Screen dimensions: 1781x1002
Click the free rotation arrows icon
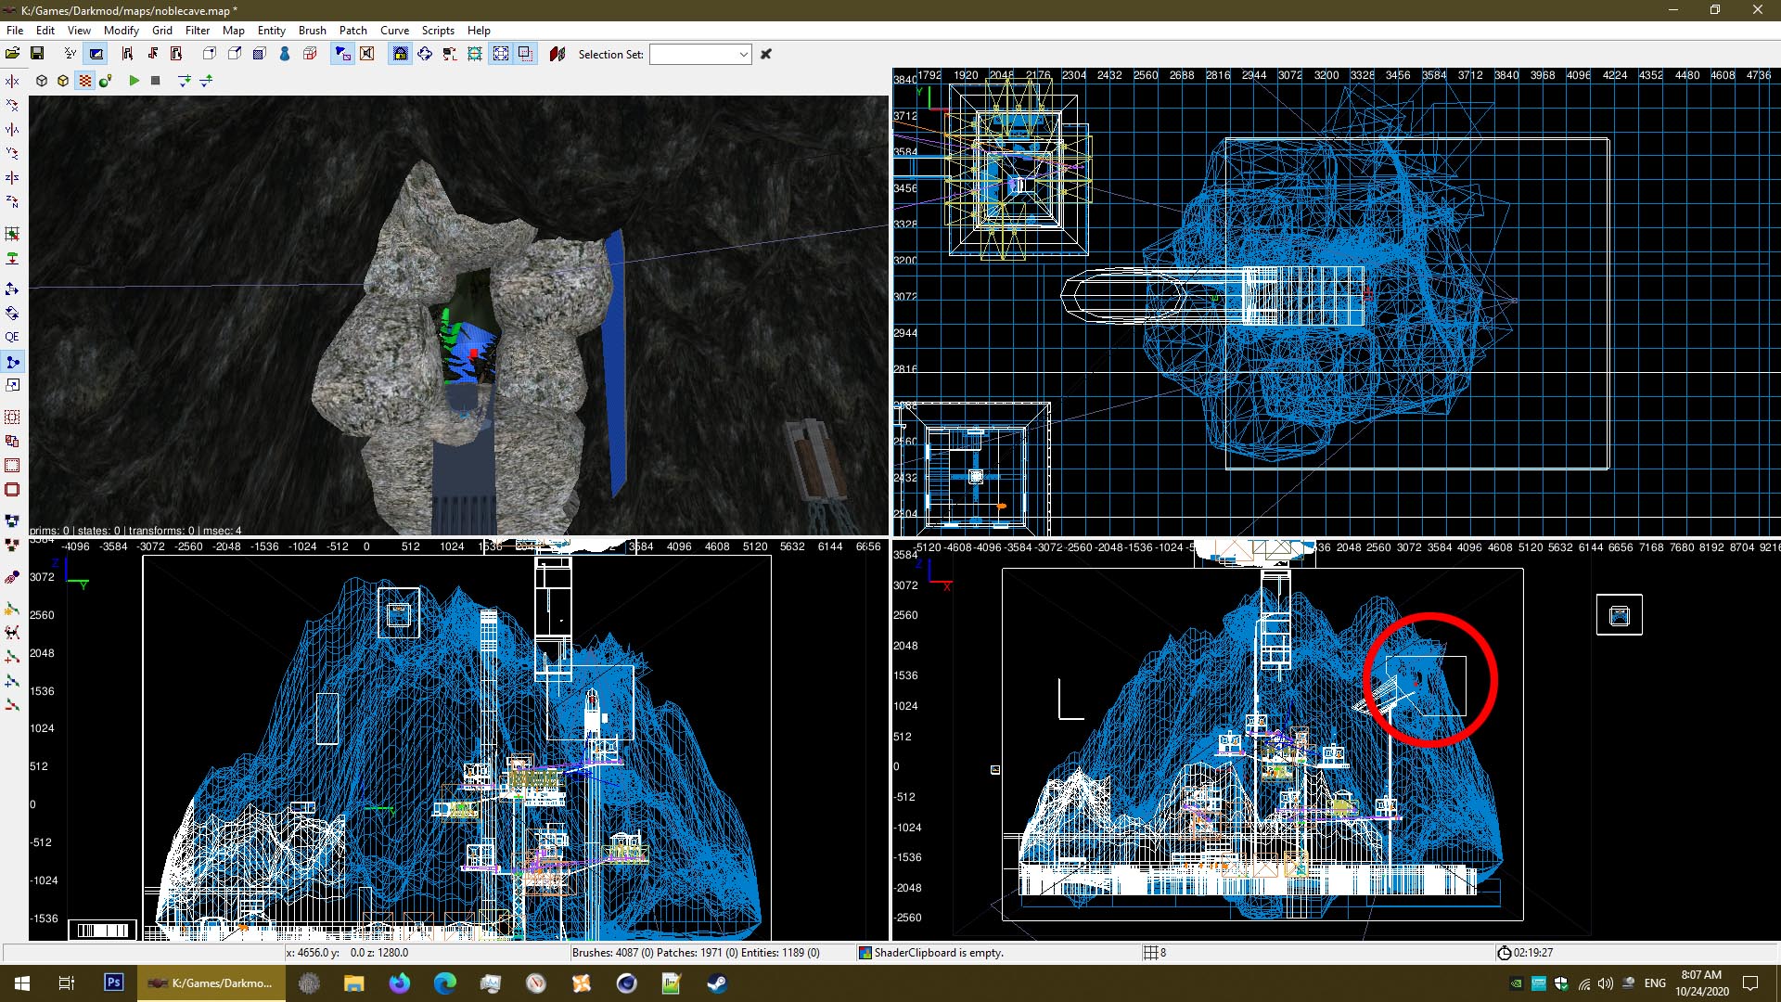(425, 54)
